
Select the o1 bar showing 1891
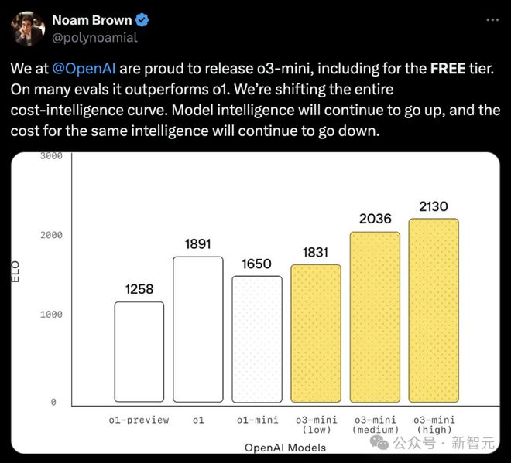[198, 329]
